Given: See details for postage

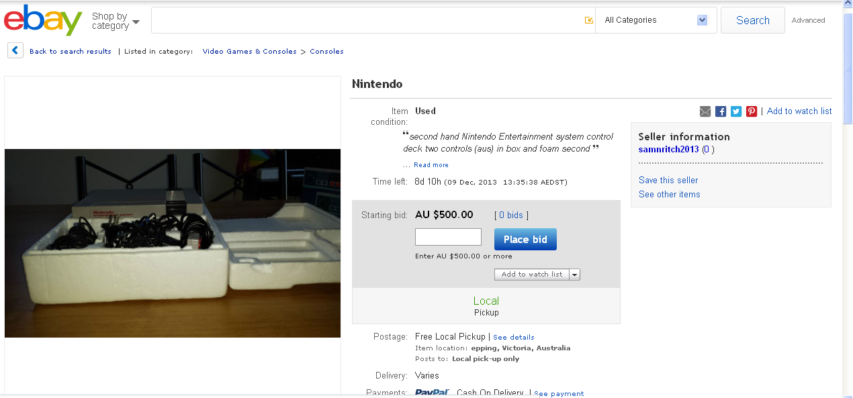Looking at the screenshot, I should (x=514, y=337).
